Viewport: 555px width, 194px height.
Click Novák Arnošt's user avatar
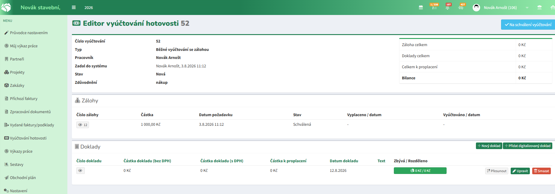coord(476,7)
